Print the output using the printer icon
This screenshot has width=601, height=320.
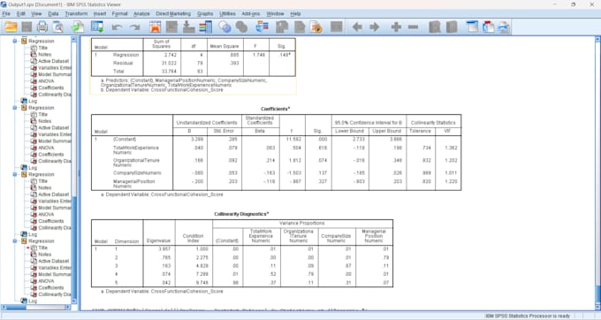(42, 27)
